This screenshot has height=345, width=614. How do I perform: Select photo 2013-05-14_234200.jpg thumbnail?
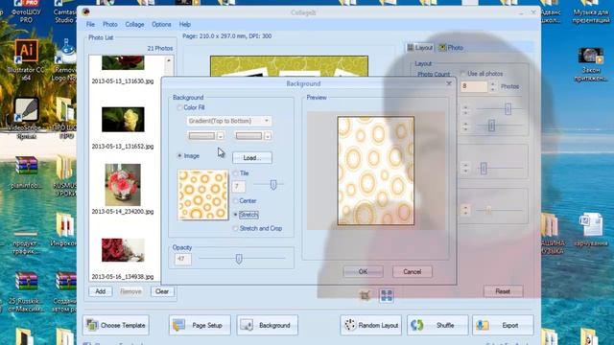(x=123, y=185)
